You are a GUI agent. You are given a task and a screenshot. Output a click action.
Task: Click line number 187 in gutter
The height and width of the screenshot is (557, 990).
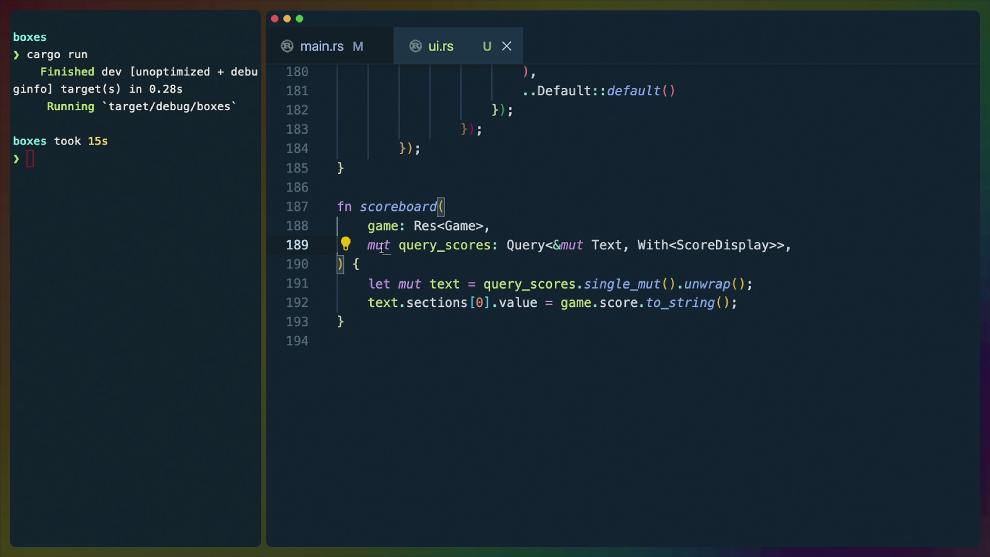pyautogui.click(x=297, y=207)
